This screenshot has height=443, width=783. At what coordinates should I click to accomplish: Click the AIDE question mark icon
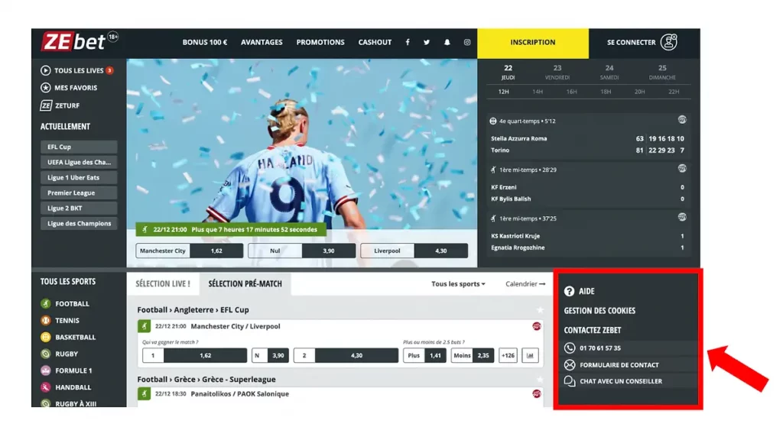(x=569, y=292)
